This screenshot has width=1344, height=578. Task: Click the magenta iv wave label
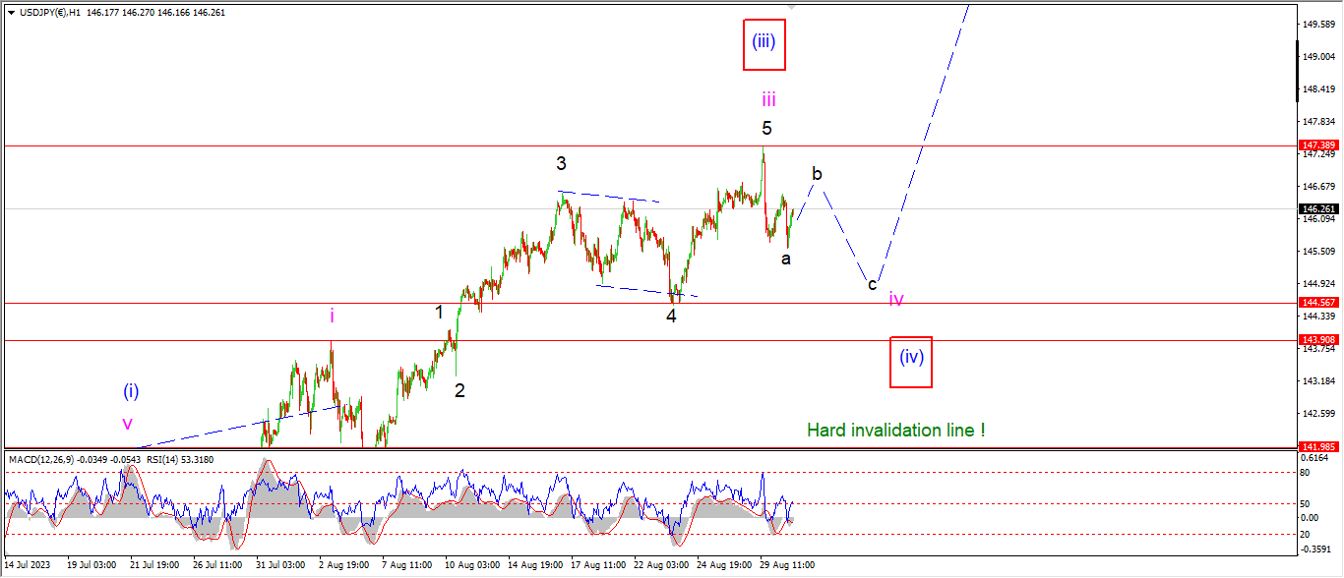click(x=896, y=298)
